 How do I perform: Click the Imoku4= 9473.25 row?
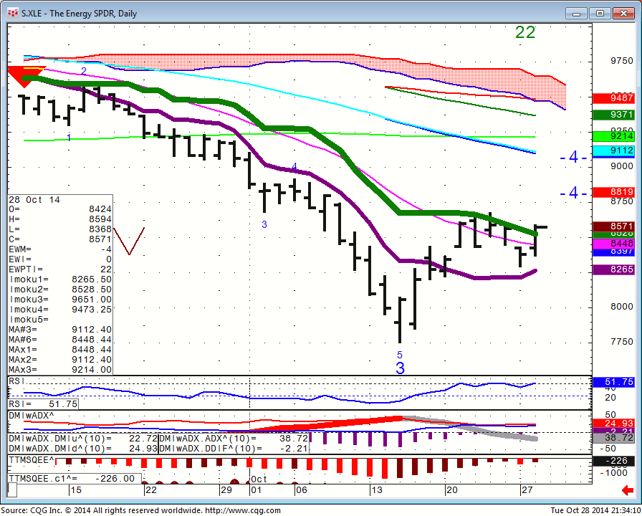[x=60, y=310]
